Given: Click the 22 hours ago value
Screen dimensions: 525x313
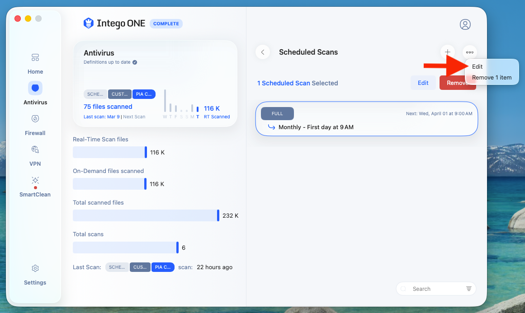Looking at the screenshot, I should pyautogui.click(x=215, y=267).
